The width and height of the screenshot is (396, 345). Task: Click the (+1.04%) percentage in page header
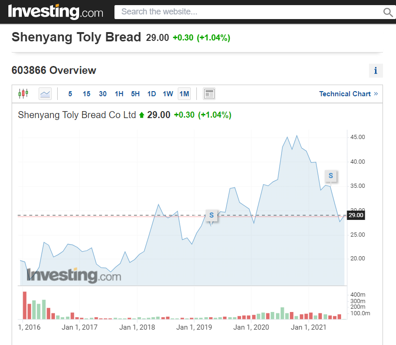(214, 38)
